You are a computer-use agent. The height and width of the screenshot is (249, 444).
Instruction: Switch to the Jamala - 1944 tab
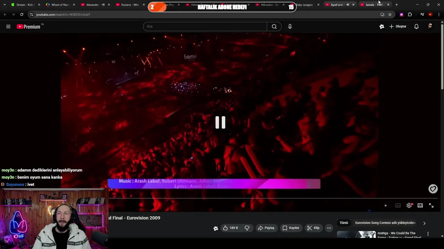coord(374,4)
